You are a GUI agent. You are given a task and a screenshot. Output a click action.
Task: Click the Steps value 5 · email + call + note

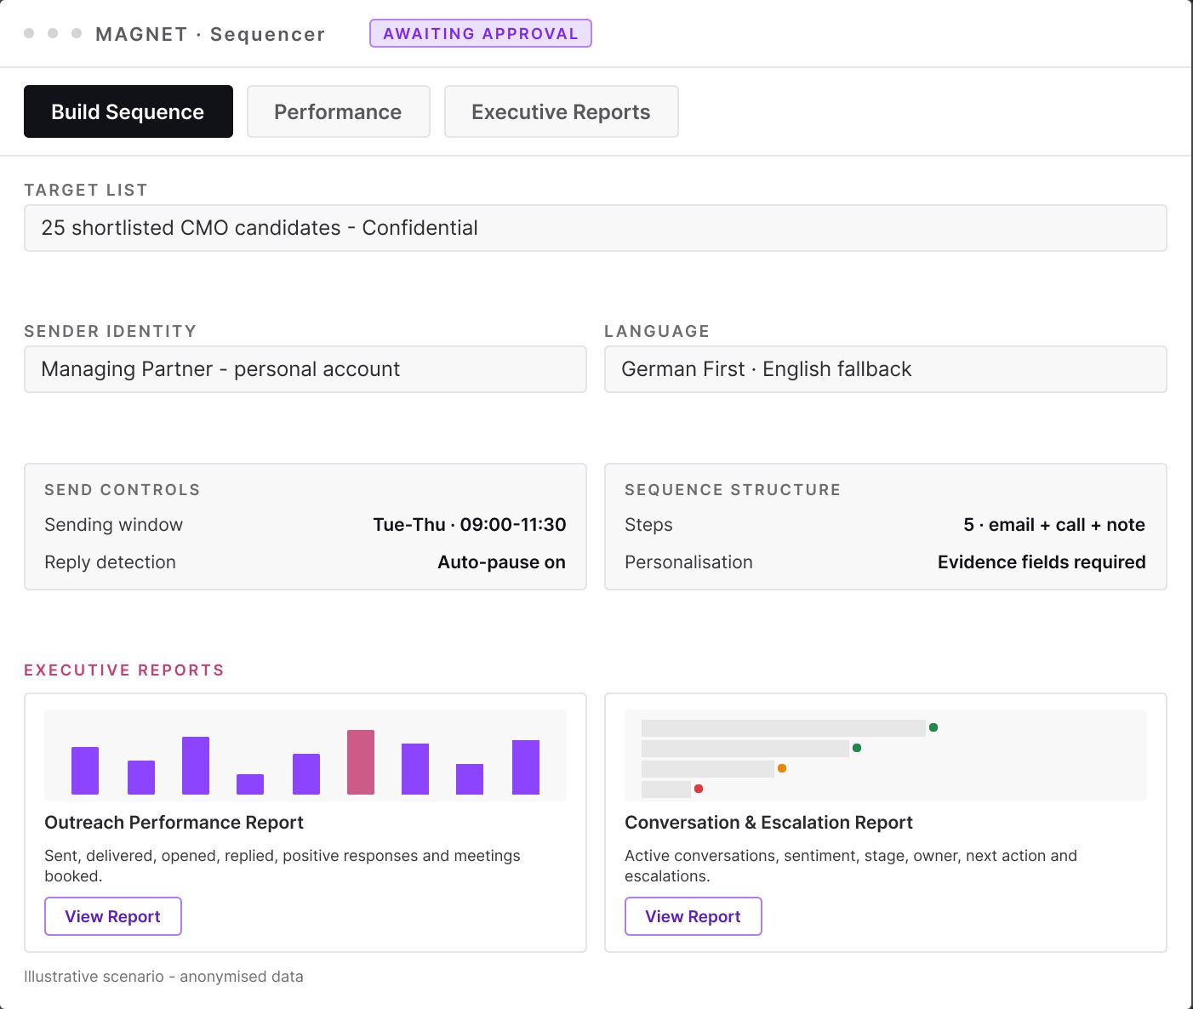click(x=1054, y=525)
